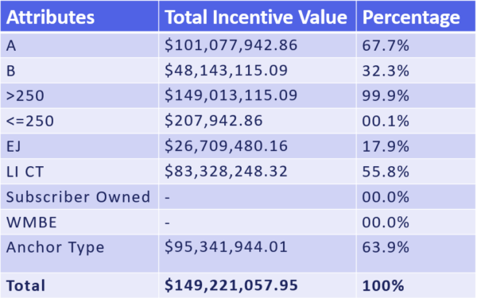
Task: Click the $207,942.86 value cell
Action: (x=258, y=121)
